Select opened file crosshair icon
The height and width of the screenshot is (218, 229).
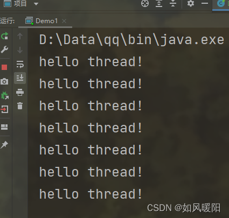[145, 3]
